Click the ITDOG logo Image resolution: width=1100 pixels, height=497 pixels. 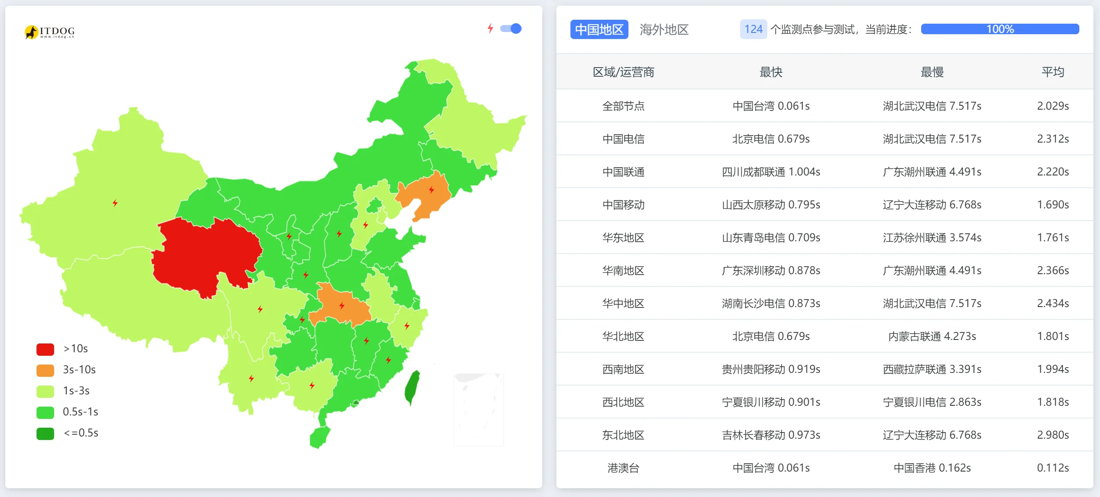click(x=49, y=32)
